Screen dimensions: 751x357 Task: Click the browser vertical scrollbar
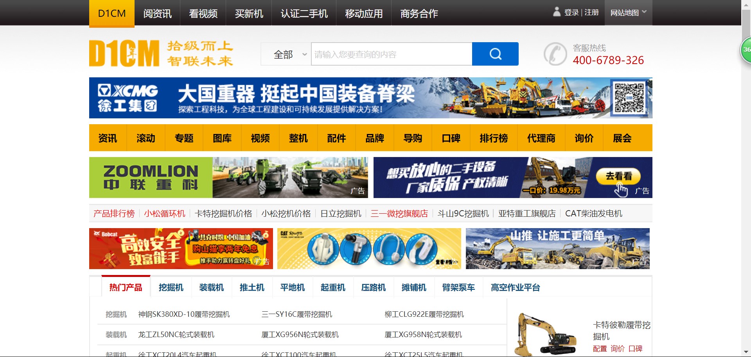pos(746,178)
